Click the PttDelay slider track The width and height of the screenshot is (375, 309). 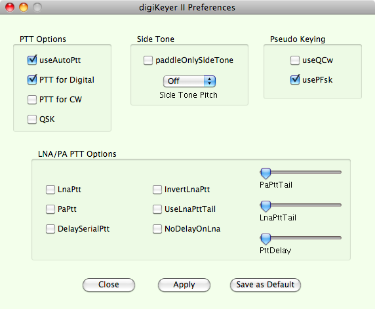coord(301,237)
